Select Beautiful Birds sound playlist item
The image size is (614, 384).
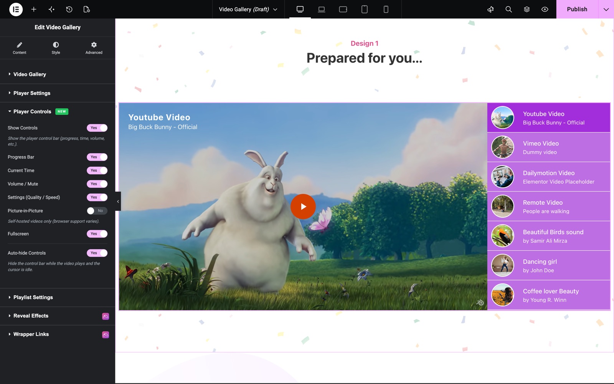(x=549, y=236)
